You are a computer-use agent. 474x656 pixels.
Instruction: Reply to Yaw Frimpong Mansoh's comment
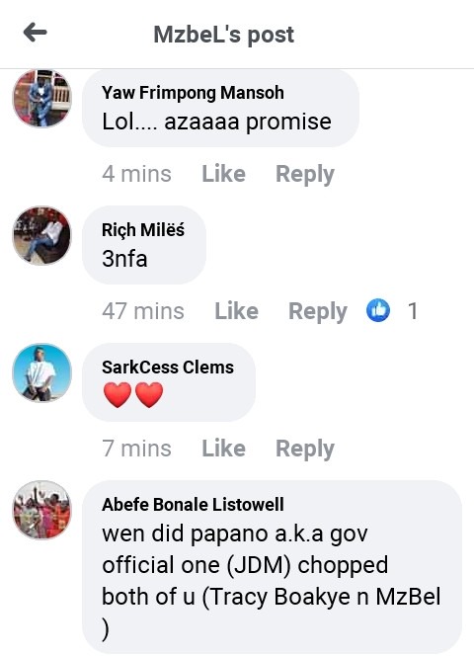304,175
